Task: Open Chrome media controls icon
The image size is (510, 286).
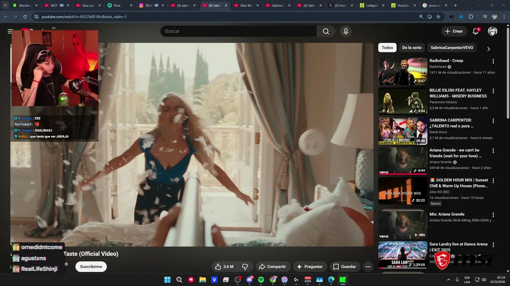Action: pos(485,17)
